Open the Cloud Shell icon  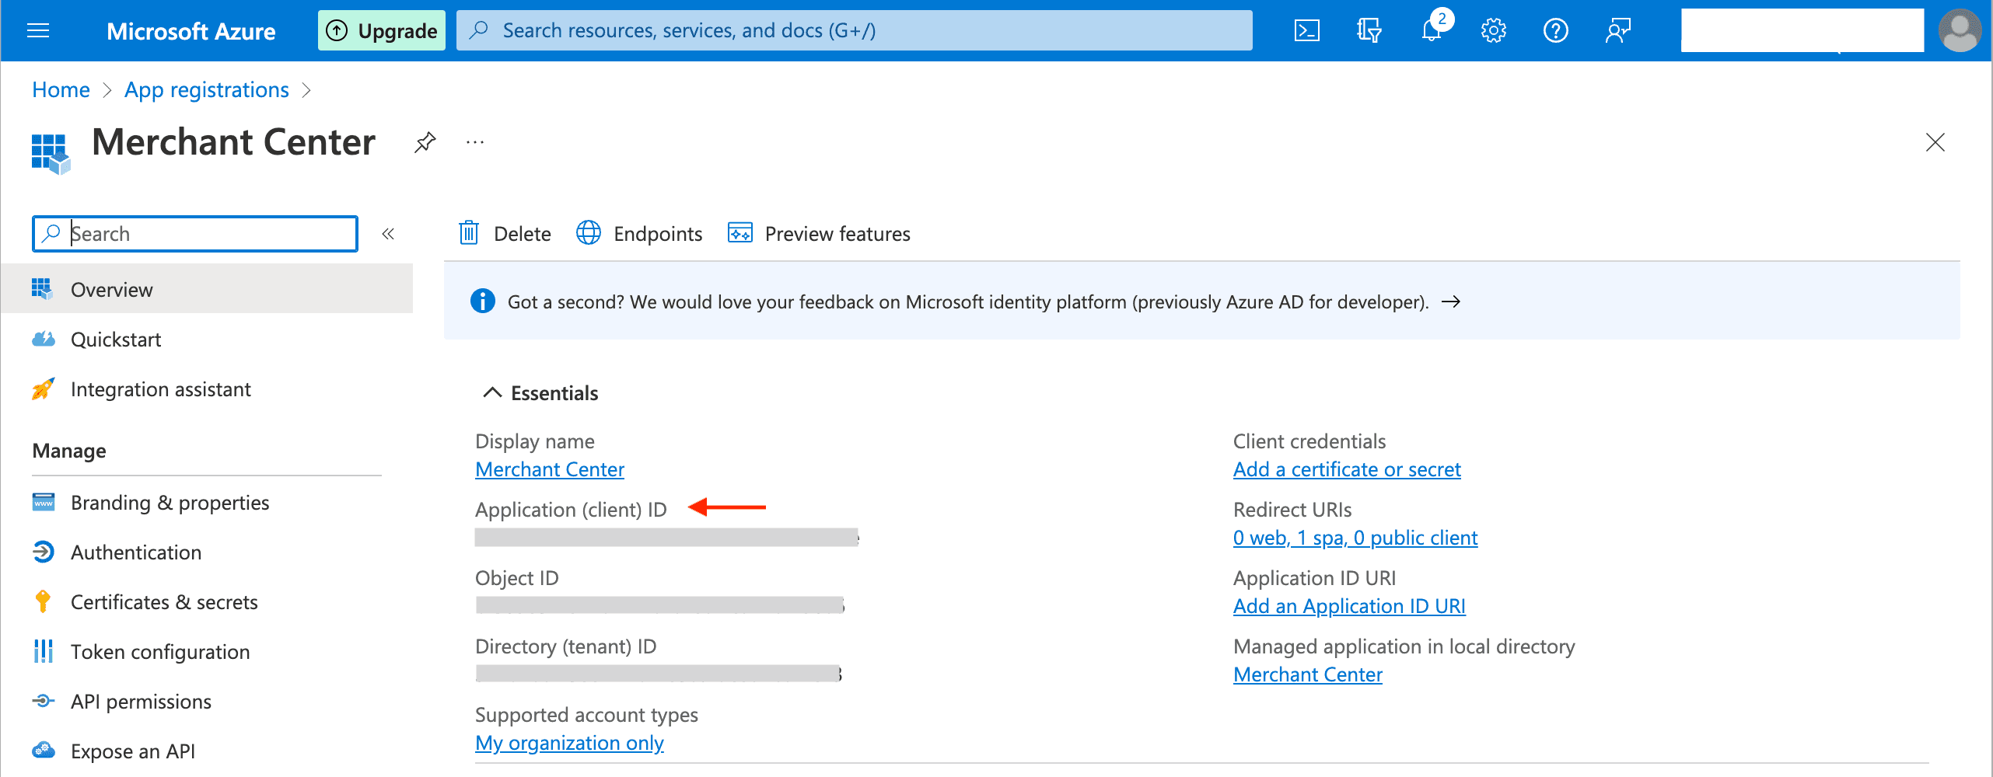[x=1306, y=31]
